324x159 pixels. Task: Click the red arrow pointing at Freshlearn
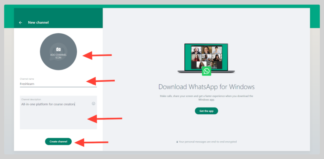[100, 81]
